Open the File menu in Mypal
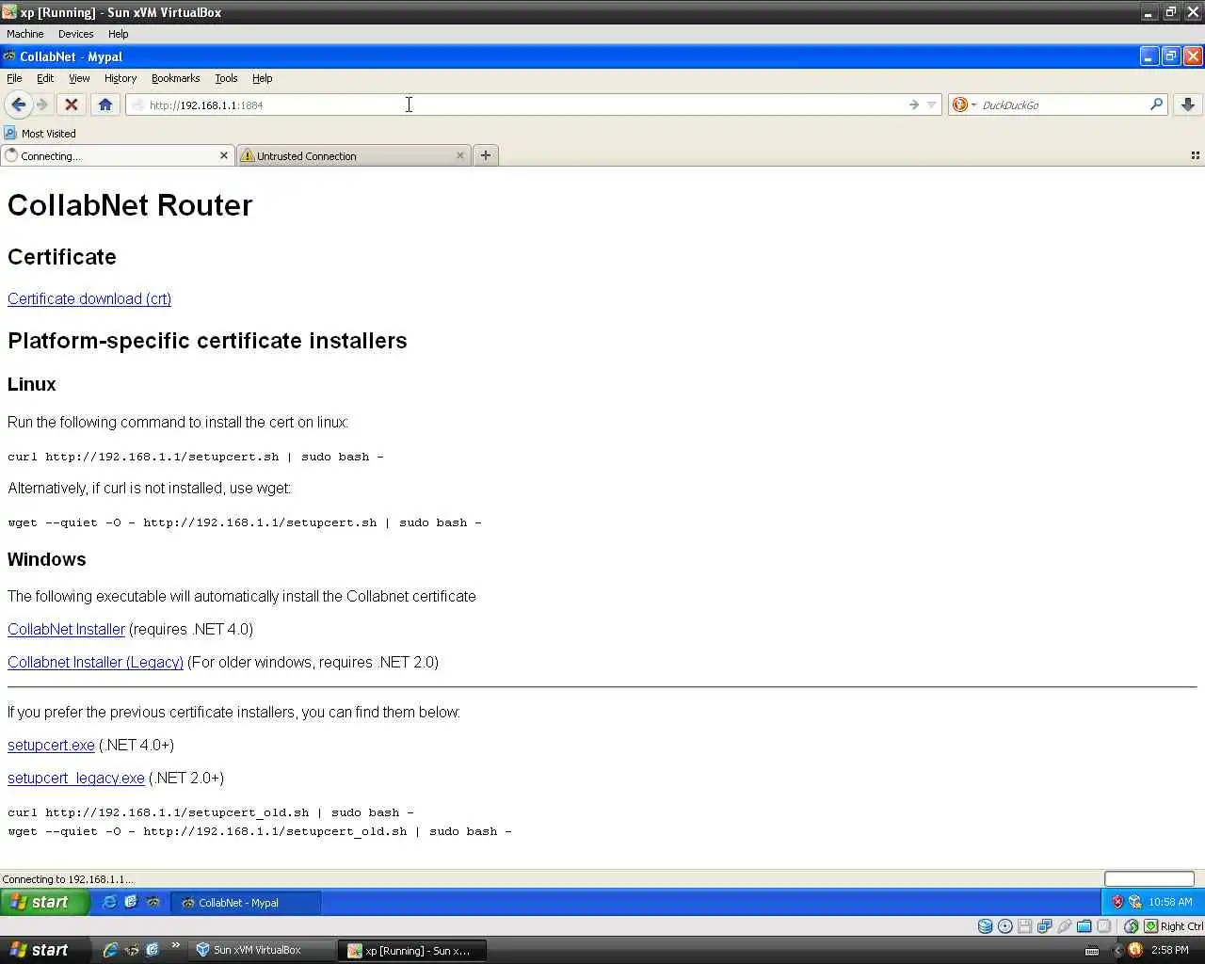This screenshot has height=964, width=1205. (x=14, y=78)
